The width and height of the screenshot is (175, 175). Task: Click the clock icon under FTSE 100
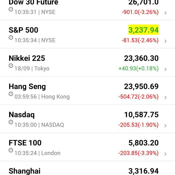point(11,150)
